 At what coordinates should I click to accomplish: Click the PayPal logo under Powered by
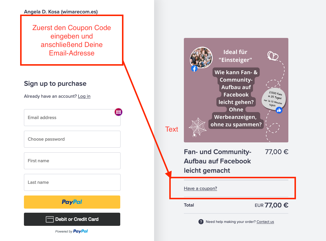tap(80, 231)
